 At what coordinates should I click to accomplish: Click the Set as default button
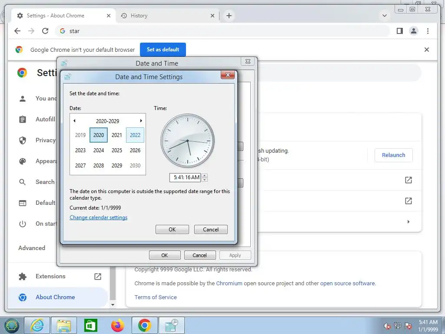click(x=163, y=50)
